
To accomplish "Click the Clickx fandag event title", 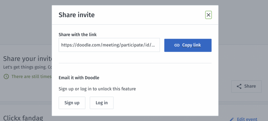I will pos(23,118).
